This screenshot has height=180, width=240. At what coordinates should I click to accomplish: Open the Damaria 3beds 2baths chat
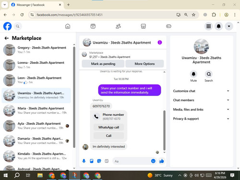point(36,141)
